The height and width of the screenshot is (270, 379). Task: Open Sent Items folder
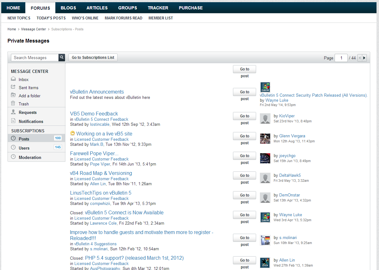pos(28,88)
